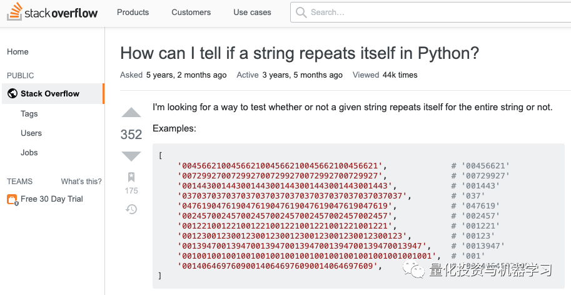
Task: Open the Customers menu item
Action: (x=191, y=12)
